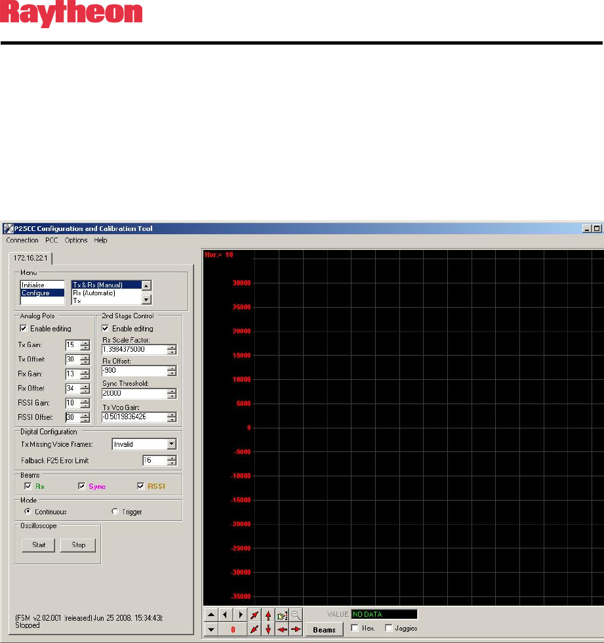Click the black left triangle scope button
The image size is (604, 643).
[226, 615]
